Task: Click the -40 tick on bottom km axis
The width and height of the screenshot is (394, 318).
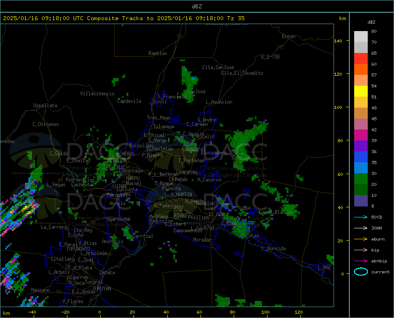Action: click(32, 312)
